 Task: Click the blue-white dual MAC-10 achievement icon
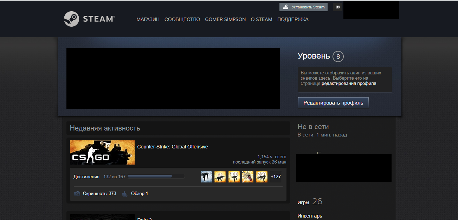pos(206,177)
